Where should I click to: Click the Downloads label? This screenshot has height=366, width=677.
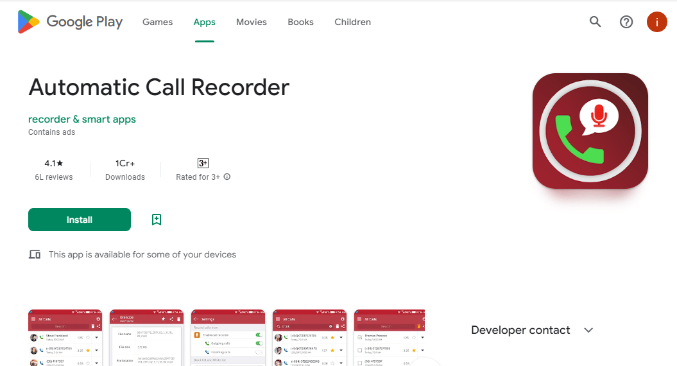pos(125,177)
